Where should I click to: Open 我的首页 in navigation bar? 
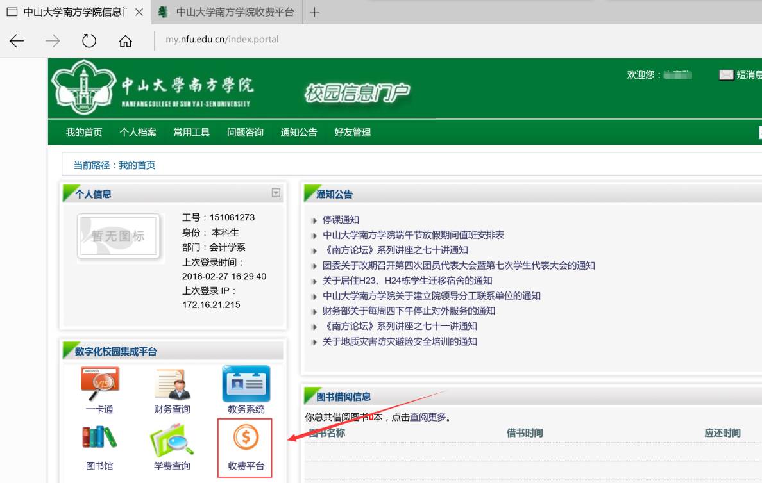(84, 133)
